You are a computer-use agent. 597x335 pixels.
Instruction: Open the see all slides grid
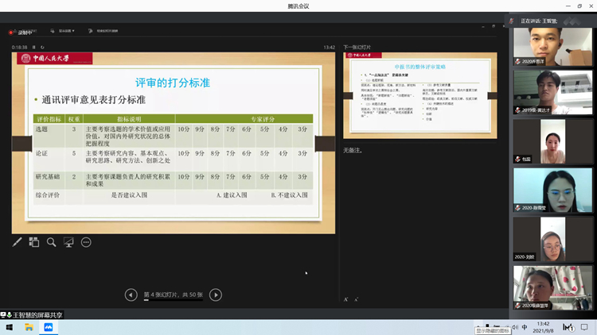point(34,242)
